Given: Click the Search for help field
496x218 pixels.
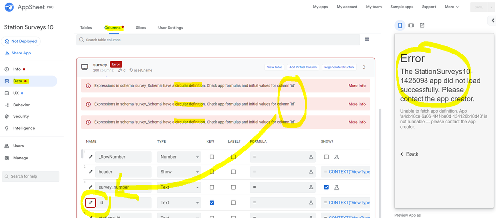Looking at the screenshot, I should pyautogui.click(x=31, y=177).
